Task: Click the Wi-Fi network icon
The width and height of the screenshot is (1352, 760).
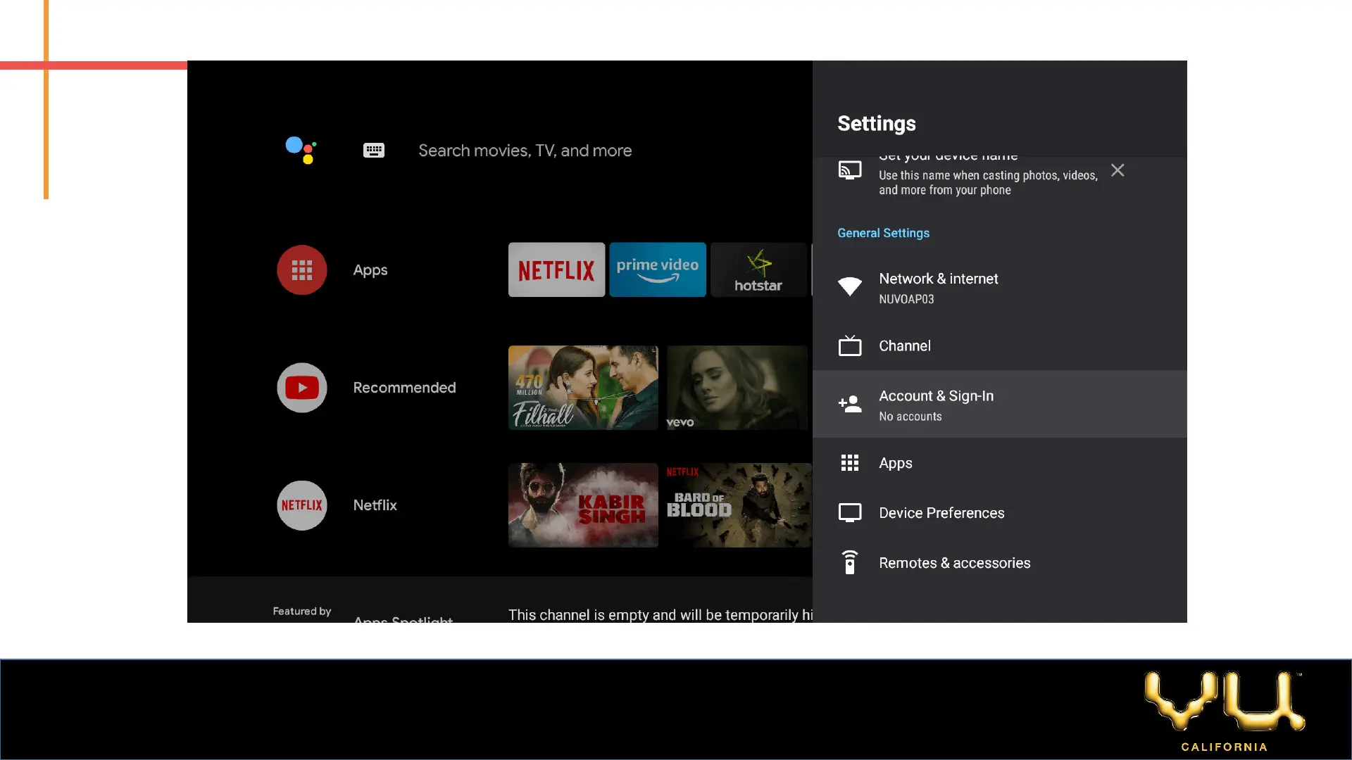Action: [x=849, y=286]
